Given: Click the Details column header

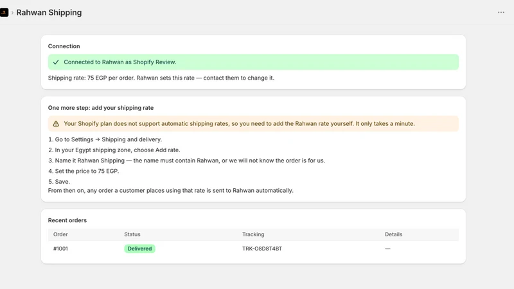Looking at the screenshot, I should click(x=393, y=234).
